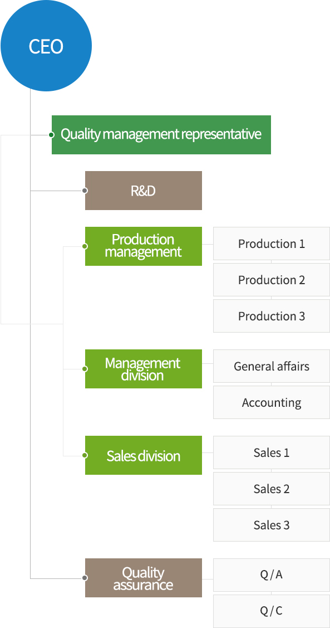330x628 pixels.
Task: Open the Production management node
Action: (x=143, y=246)
